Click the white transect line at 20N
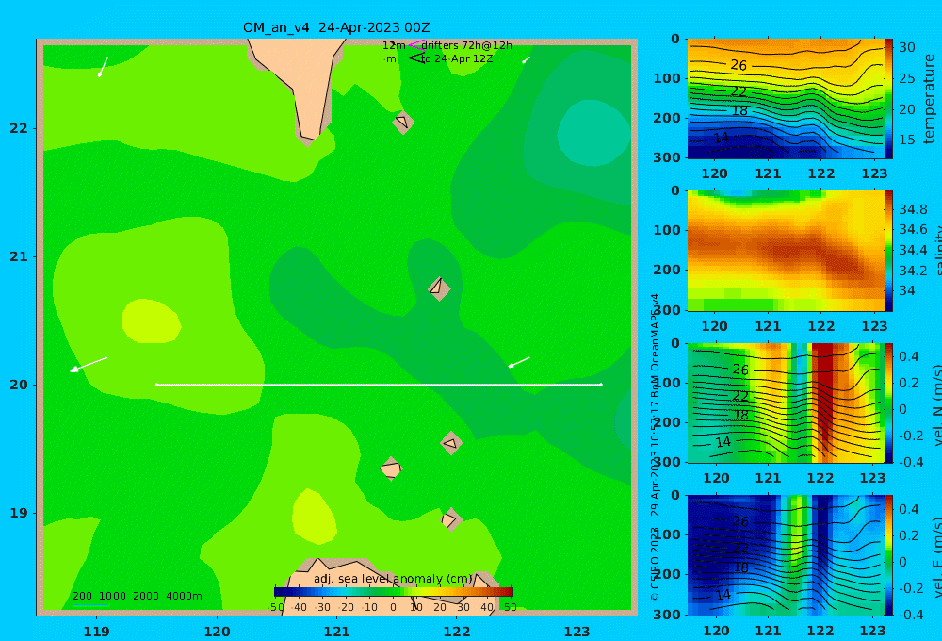Image resolution: width=942 pixels, height=641 pixels. [x=379, y=385]
